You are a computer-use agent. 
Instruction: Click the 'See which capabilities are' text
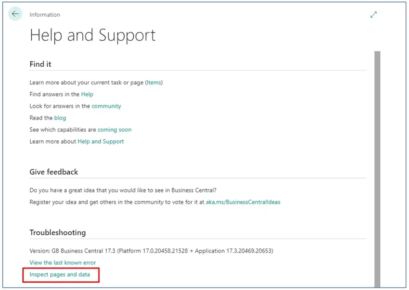click(x=63, y=130)
